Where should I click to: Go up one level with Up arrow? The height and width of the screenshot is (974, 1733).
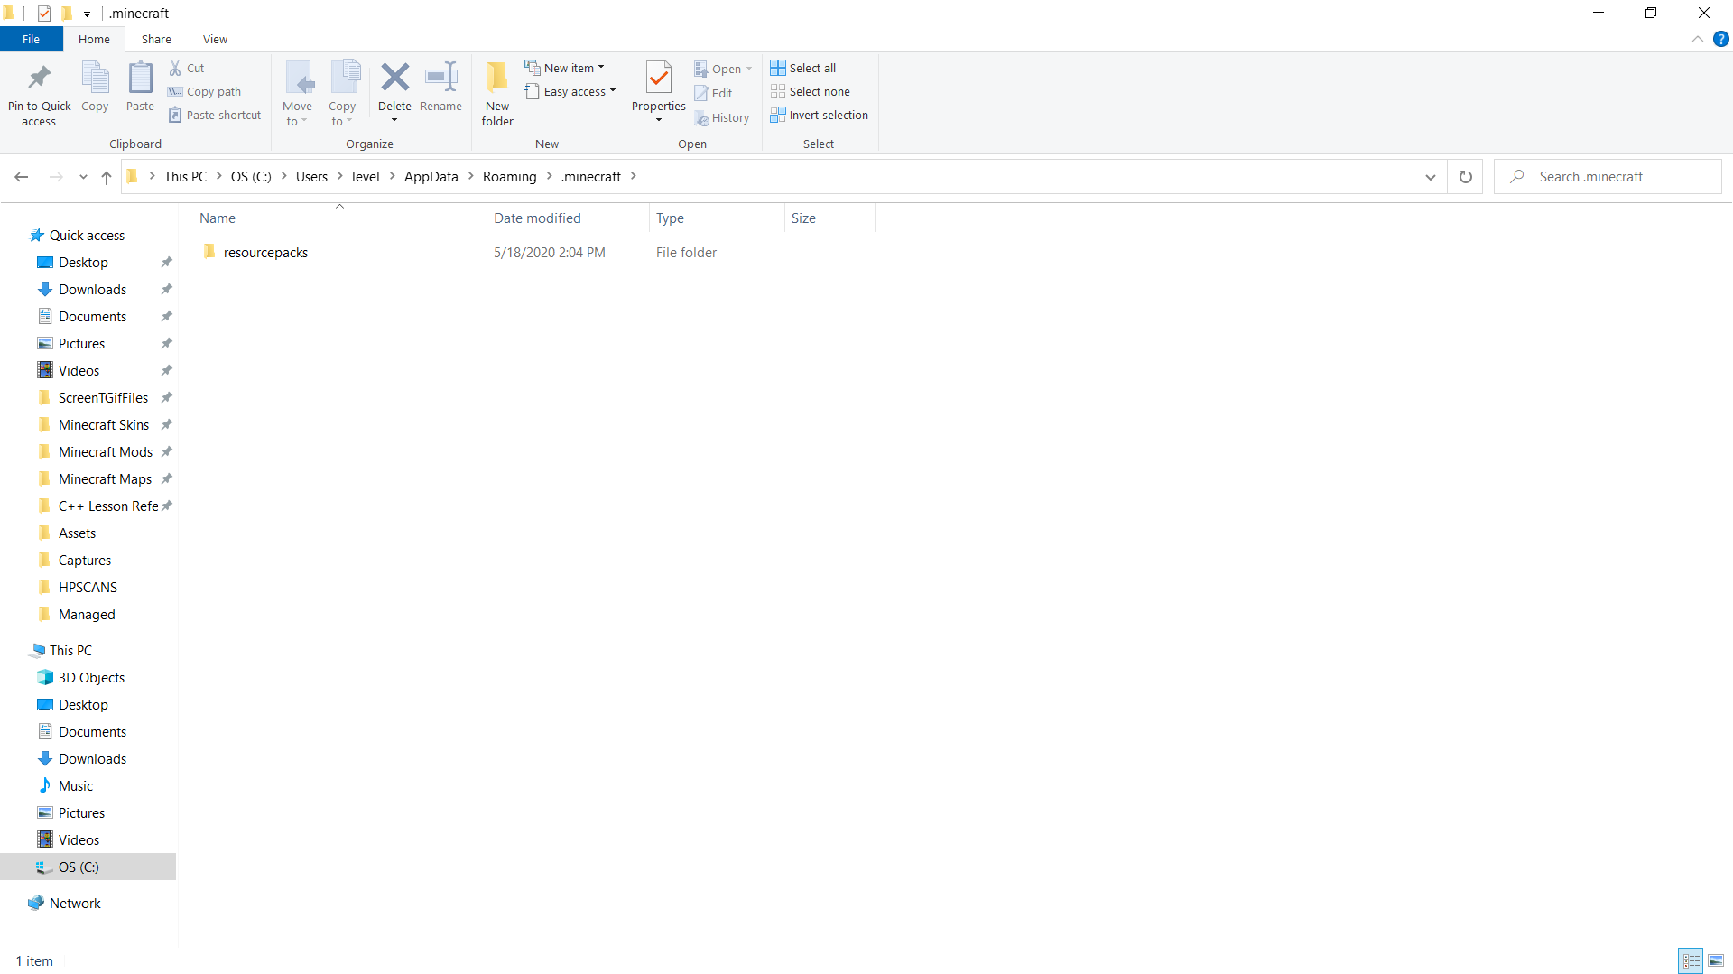tap(107, 177)
